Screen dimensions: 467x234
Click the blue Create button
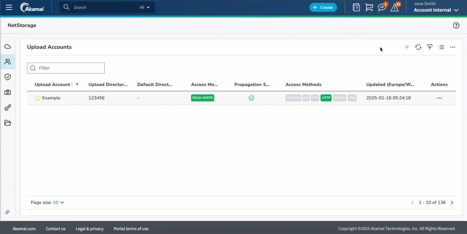323,7
